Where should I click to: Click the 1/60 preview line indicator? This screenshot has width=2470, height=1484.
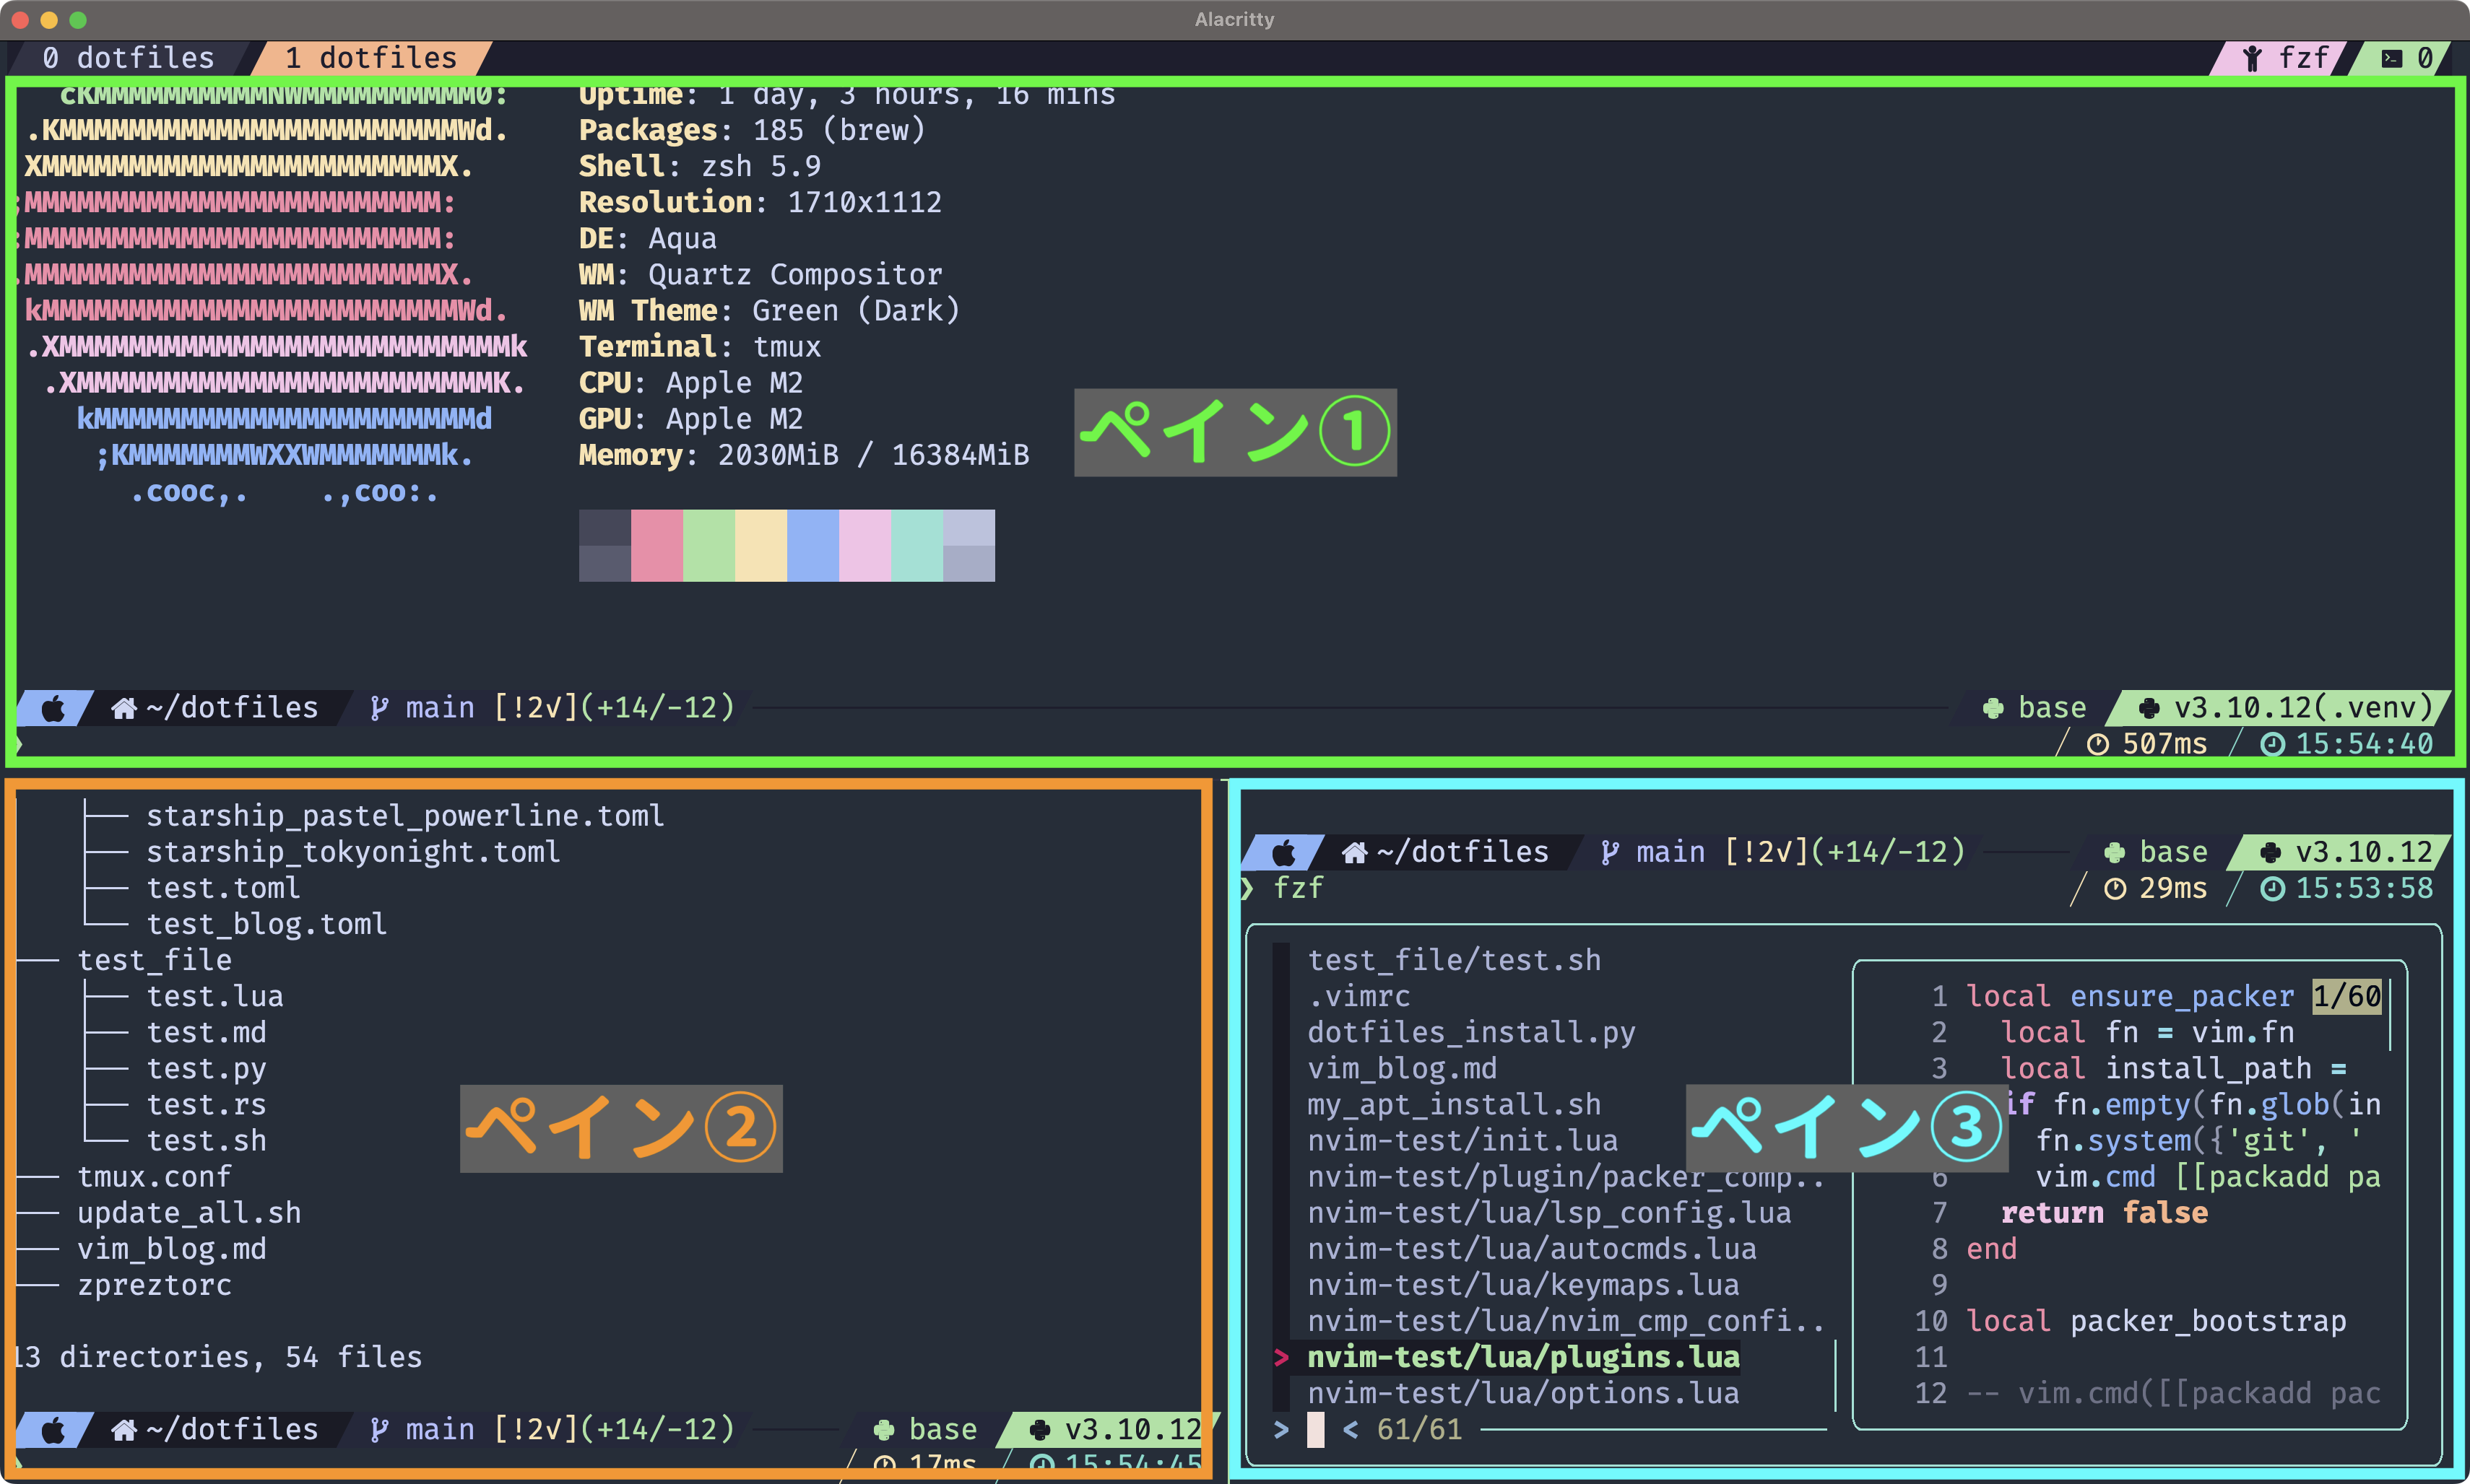point(2347,996)
